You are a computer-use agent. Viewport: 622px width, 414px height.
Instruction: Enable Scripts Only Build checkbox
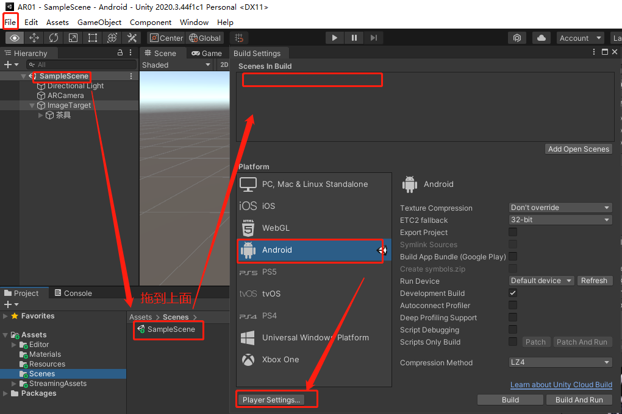512,342
